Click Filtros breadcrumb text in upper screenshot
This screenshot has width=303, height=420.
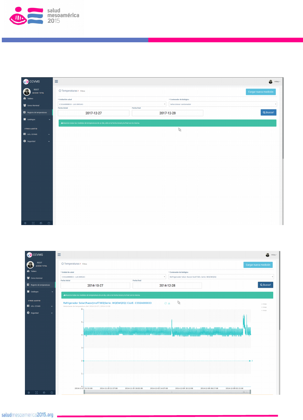[83, 91]
